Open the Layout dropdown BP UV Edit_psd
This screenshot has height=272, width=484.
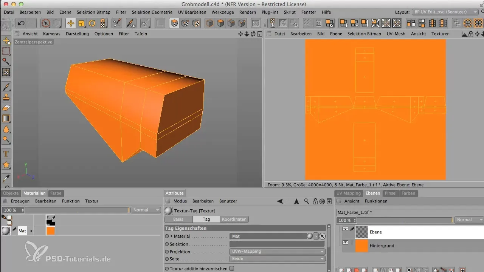coord(445,12)
